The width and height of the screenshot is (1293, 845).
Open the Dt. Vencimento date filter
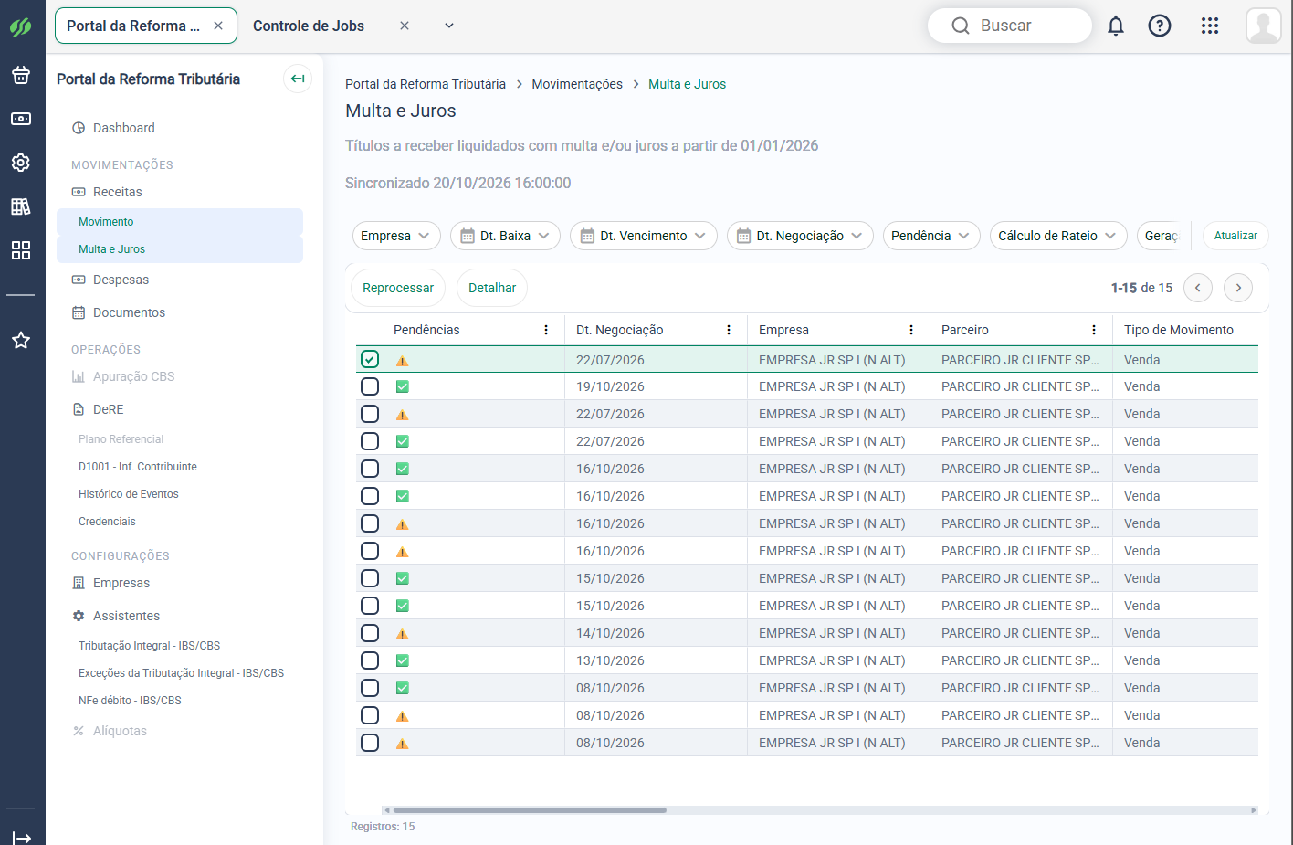(644, 236)
